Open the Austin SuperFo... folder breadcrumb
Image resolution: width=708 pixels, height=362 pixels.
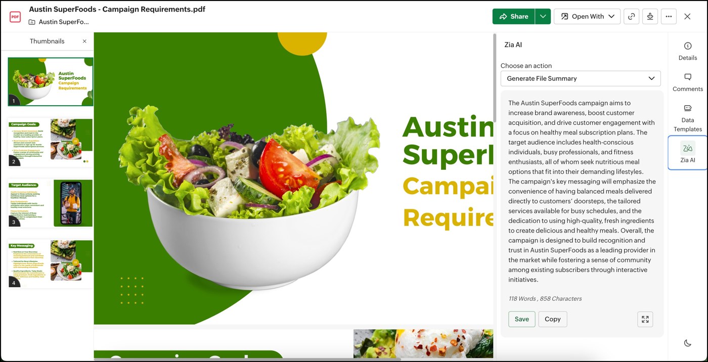pos(64,22)
